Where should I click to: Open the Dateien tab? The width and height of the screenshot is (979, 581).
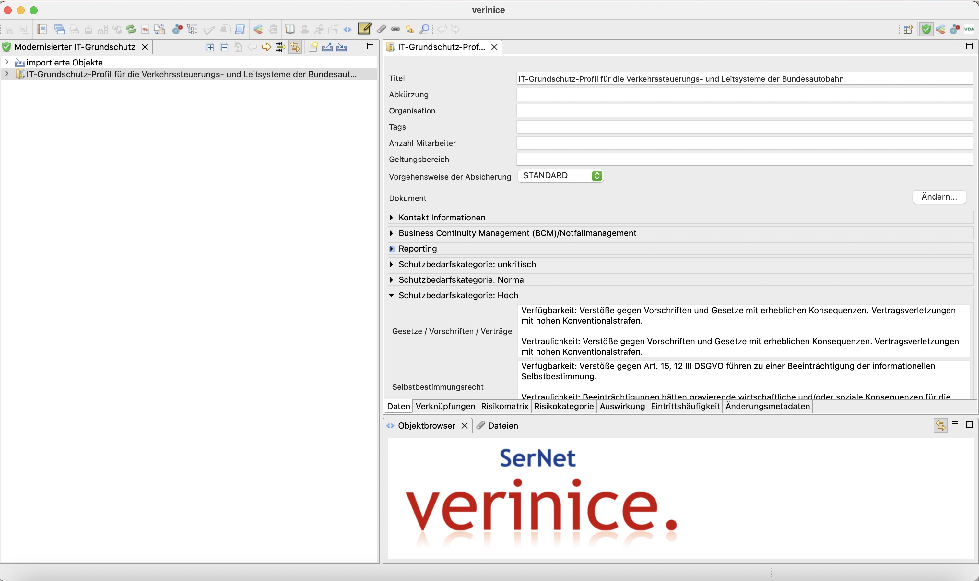click(497, 426)
